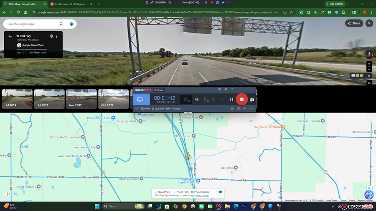Open weather widget showing 33°F Sunny
The height and width of the screenshot is (211, 376).
click(10, 206)
